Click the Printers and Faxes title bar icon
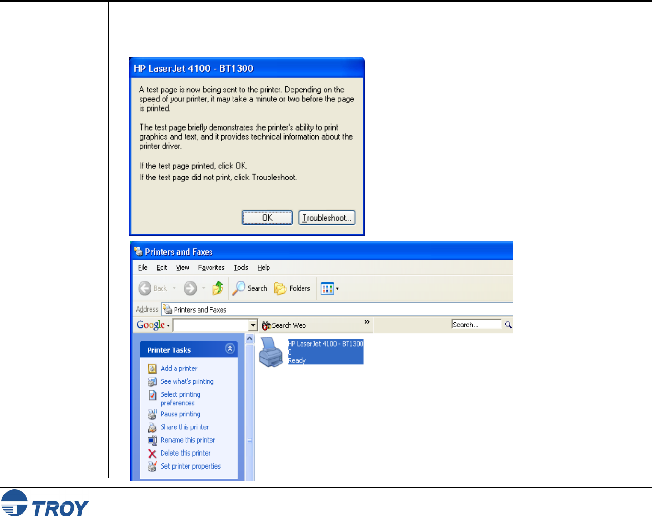Viewport: 652px width, 516px height. click(138, 251)
